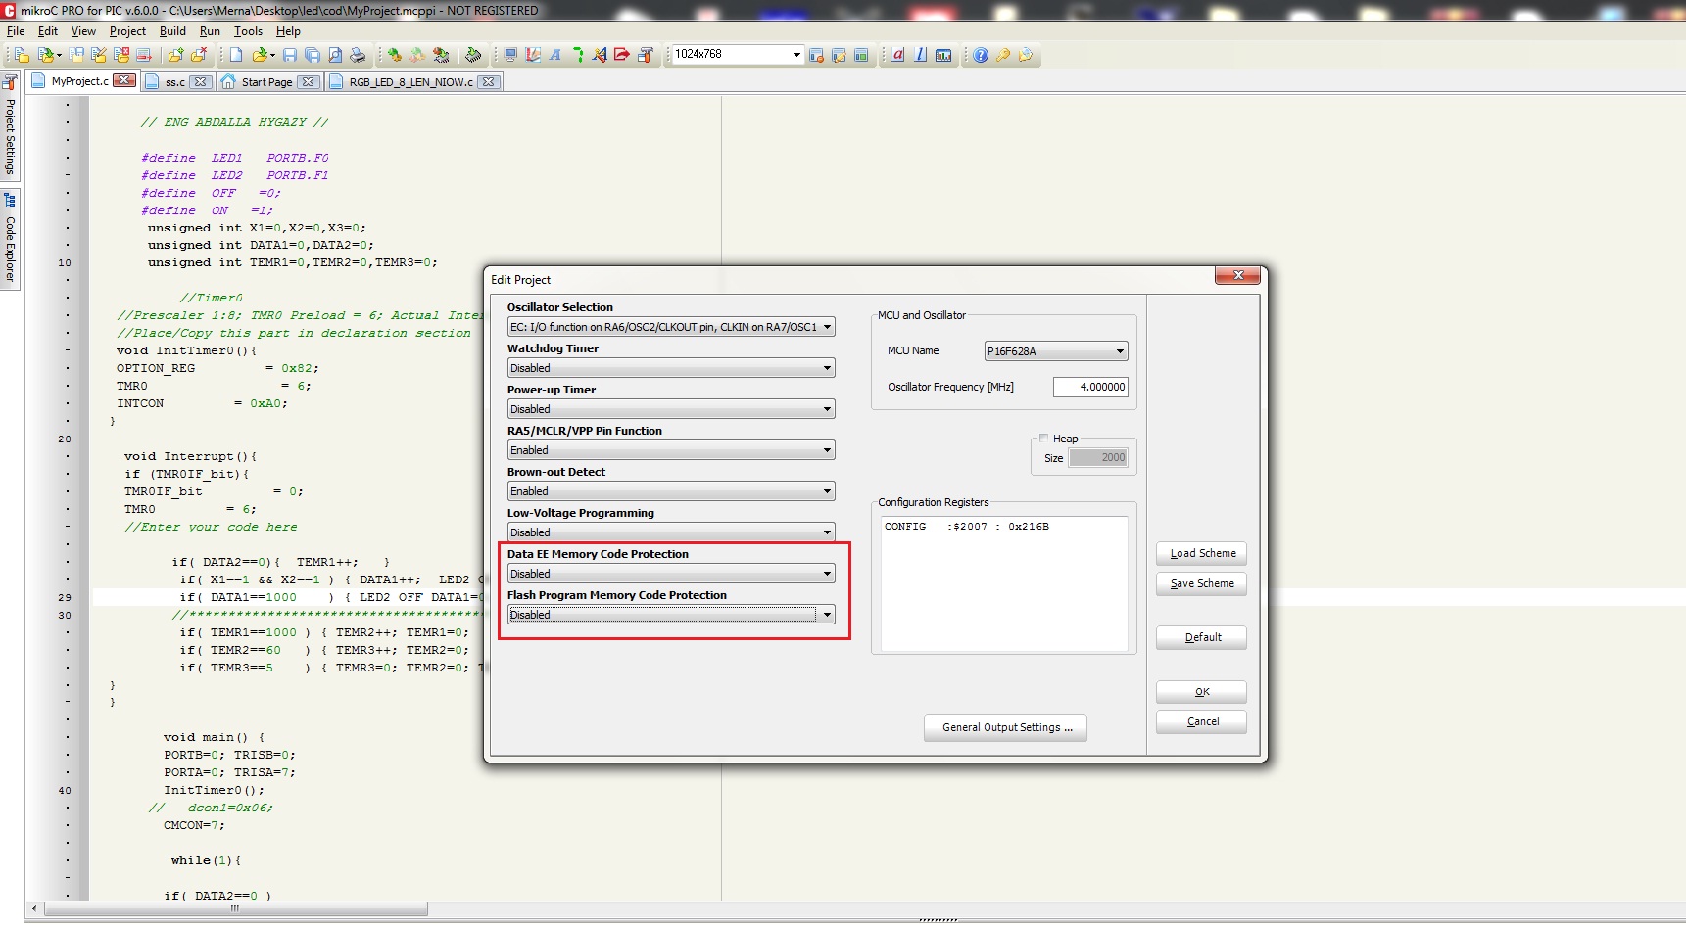Open General Output Settings
1686x925 pixels.
[1006, 727]
